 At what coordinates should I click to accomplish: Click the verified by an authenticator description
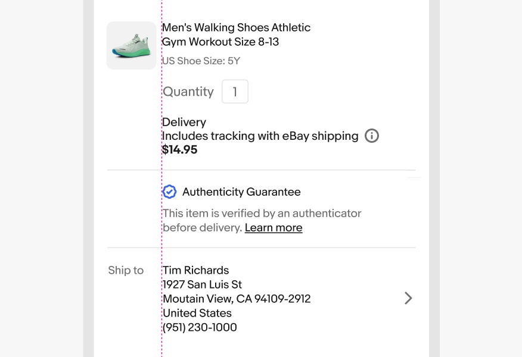click(262, 213)
